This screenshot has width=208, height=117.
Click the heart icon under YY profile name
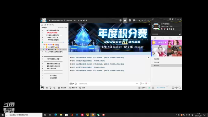(x=172, y=29)
